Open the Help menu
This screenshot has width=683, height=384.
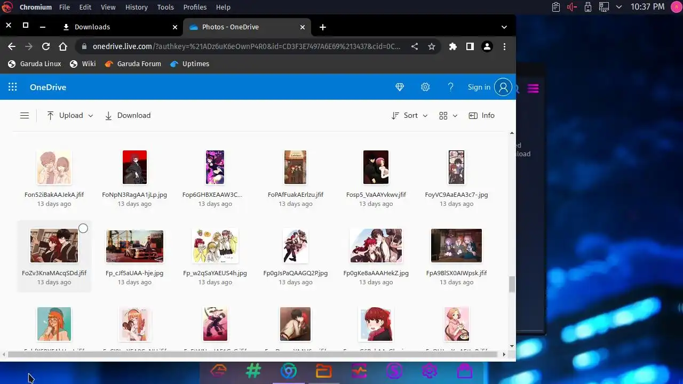click(x=223, y=7)
